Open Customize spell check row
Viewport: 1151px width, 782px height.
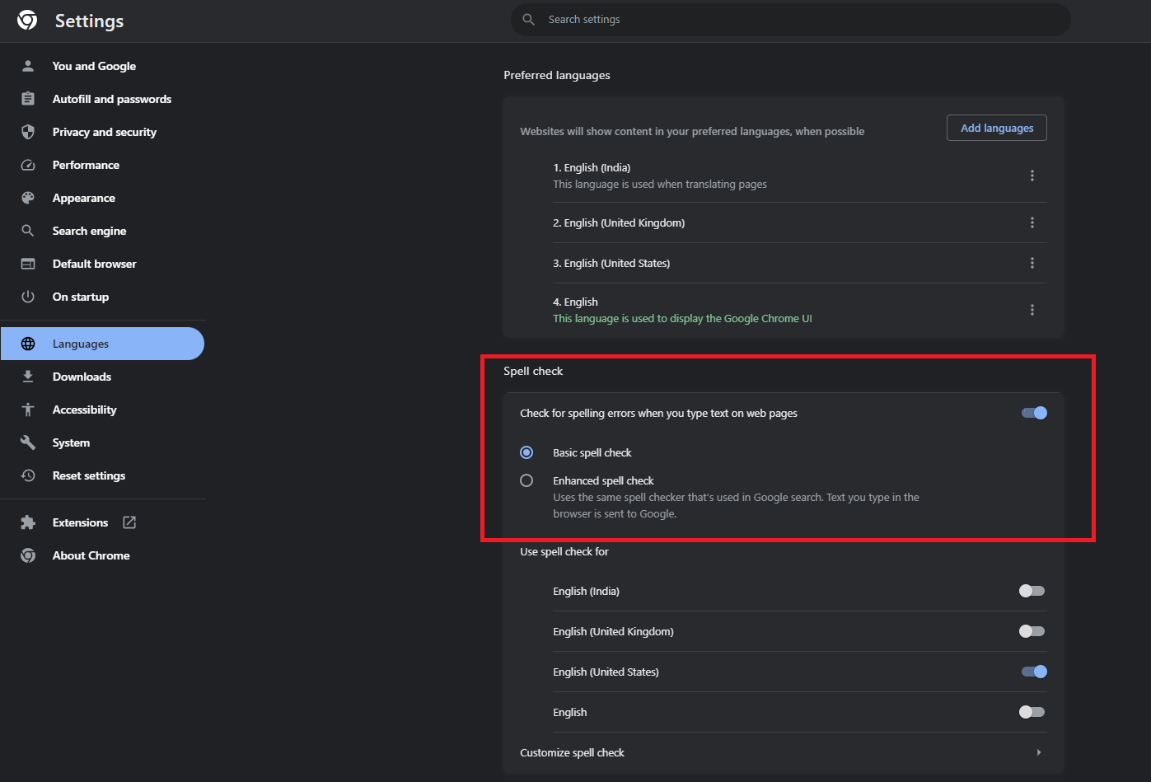click(x=783, y=752)
